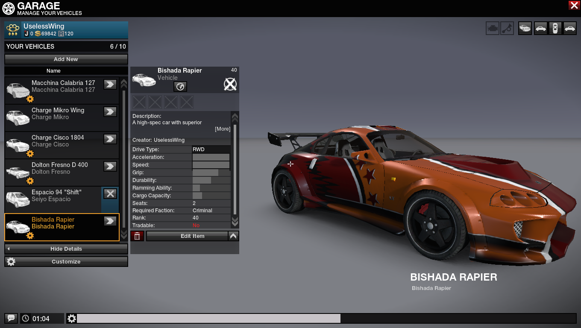Screen dimensions: 581x328
Task: Click the globe icon under Bishada Rapier
Action: tap(180, 87)
